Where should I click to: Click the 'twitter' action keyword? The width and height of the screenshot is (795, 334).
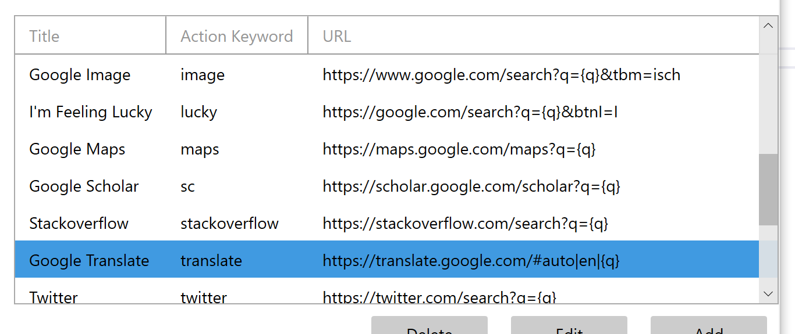pyautogui.click(x=204, y=297)
